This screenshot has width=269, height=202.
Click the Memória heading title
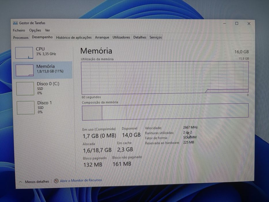[96, 51]
